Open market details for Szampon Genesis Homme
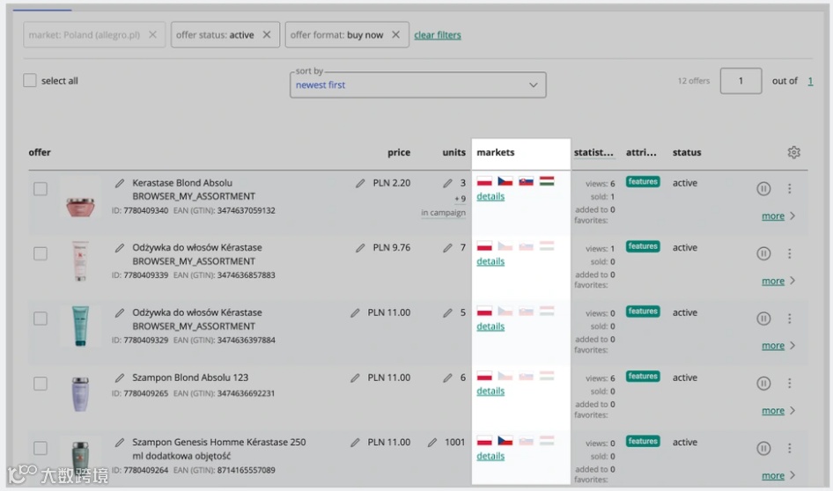 point(490,456)
